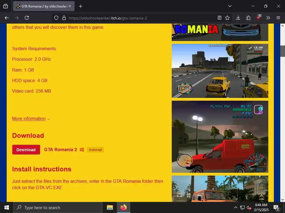Open the tracking protection shield

pyautogui.click(x=56, y=18)
